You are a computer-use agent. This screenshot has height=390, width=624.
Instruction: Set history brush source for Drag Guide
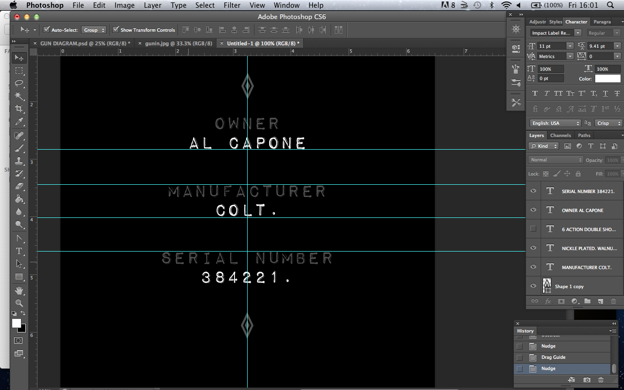point(520,357)
